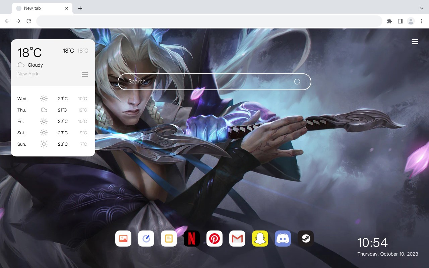
Task: Close the New tab tab
Action: (67, 8)
